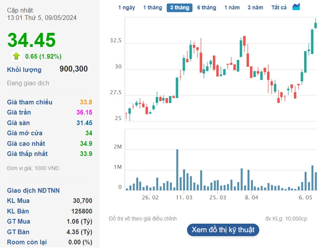Click the Giá sàn value 31.45

coord(84,123)
